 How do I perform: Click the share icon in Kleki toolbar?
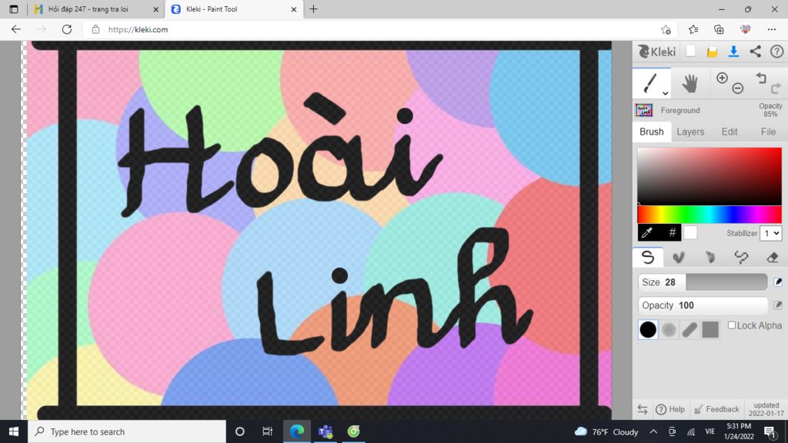(x=756, y=52)
